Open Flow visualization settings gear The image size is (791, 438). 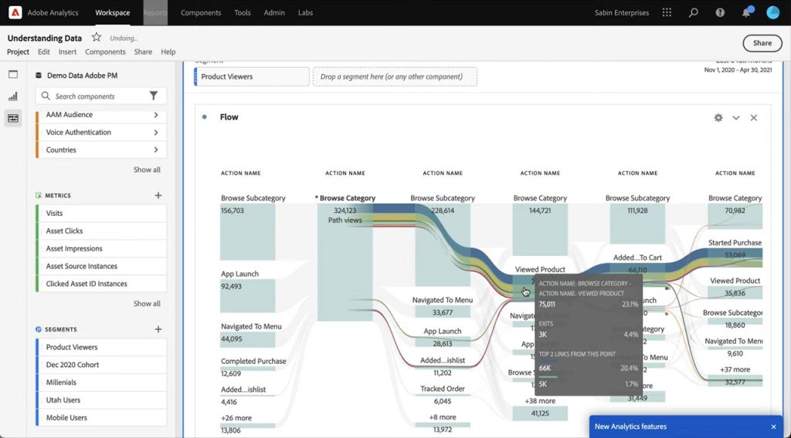click(x=718, y=118)
